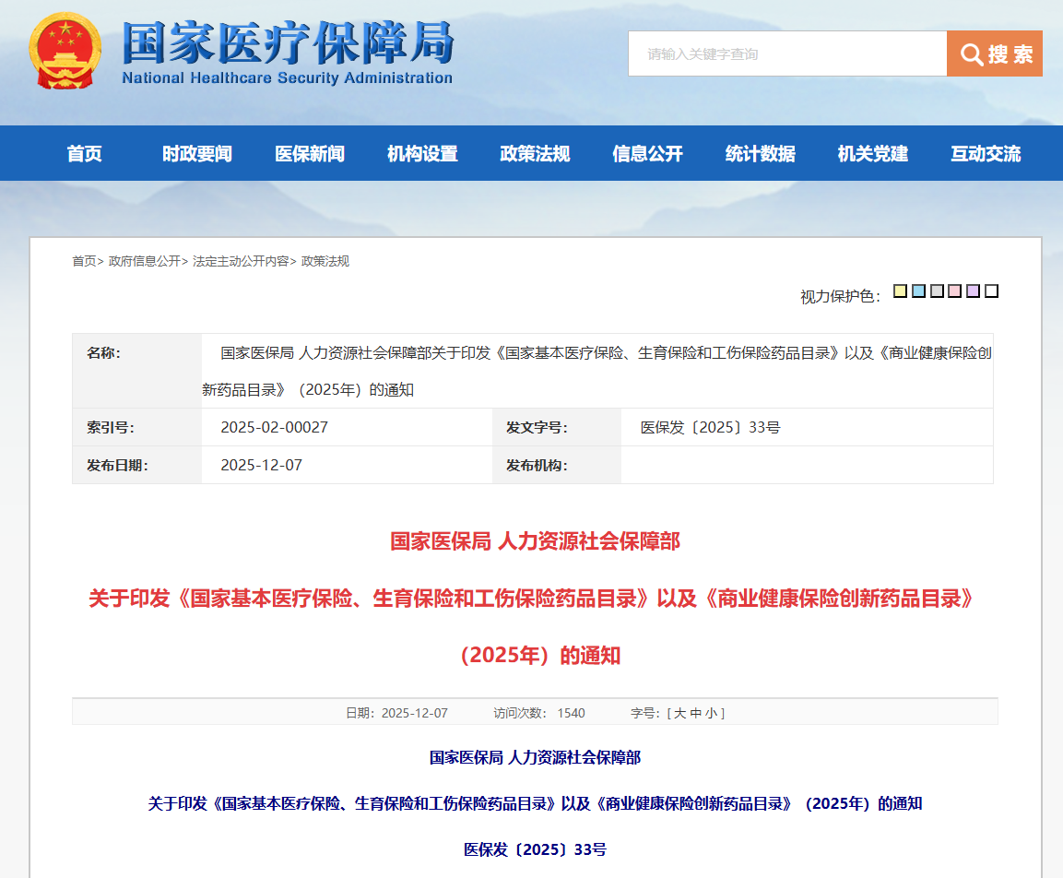Set font size to 大 (large)
This screenshot has width=1063, height=878.
[679, 713]
